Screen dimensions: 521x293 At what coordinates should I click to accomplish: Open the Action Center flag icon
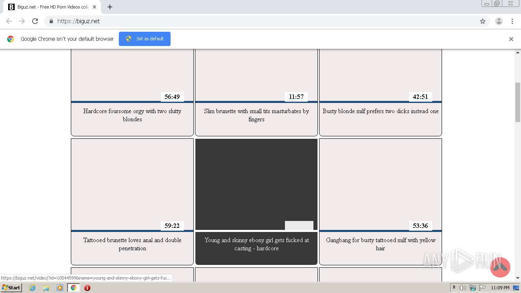pyautogui.click(x=482, y=288)
